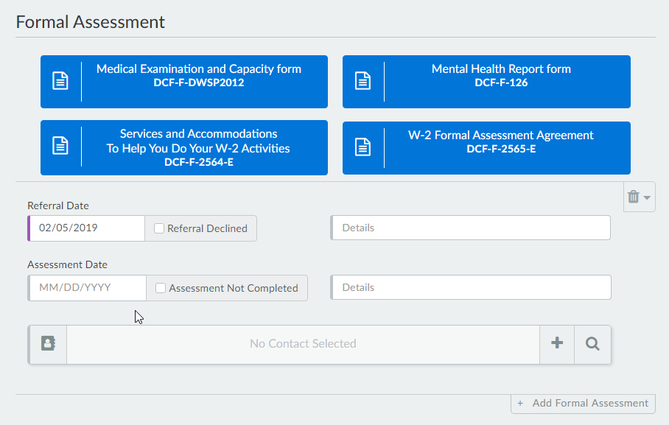Open Services and Accommodations DCF-F-2564-E form
Image resolution: width=669 pixels, height=425 pixels.
point(199,147)
